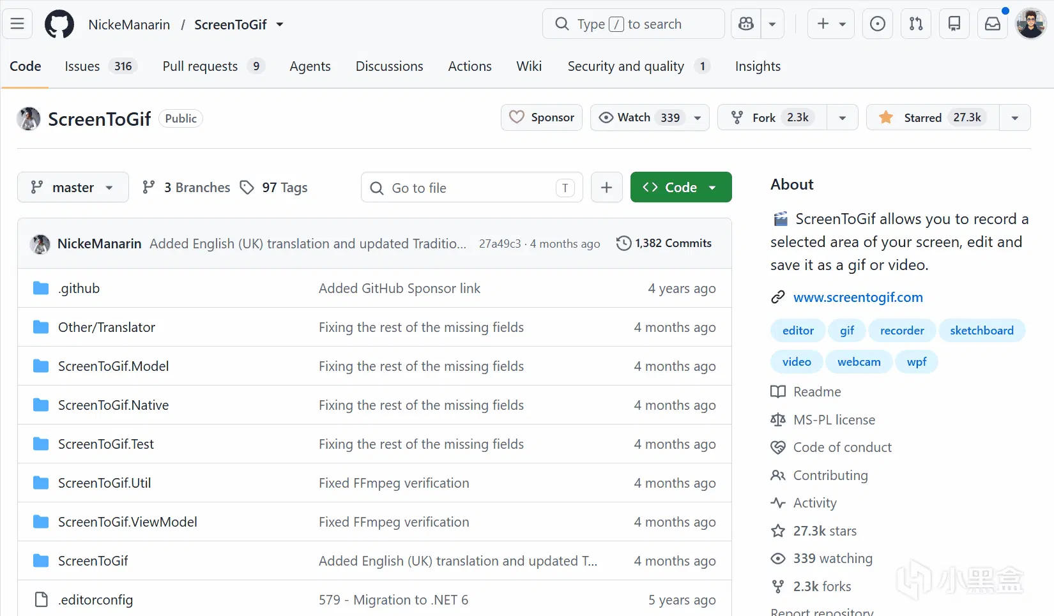
Task: Expand the Fork options arrow
Action: point(842,117)
